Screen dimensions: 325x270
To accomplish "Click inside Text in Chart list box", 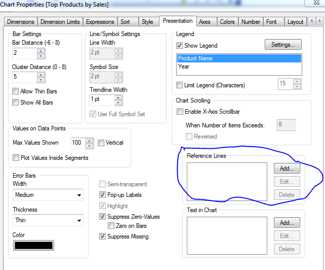I will click(227, 235).
